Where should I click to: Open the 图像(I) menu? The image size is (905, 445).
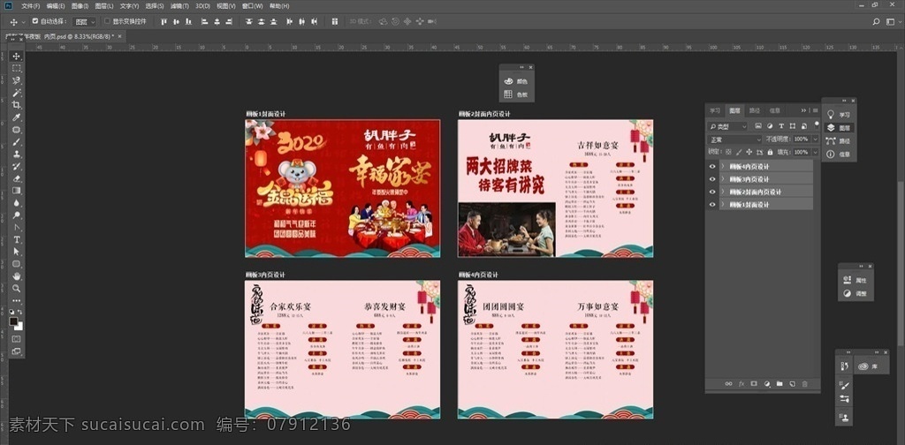coord(80,6)
